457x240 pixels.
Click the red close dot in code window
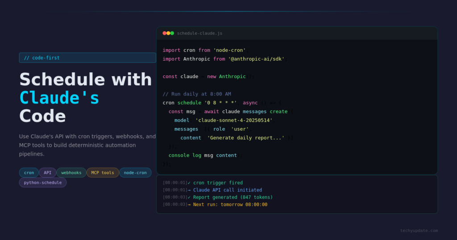click(x=164, y=33)
